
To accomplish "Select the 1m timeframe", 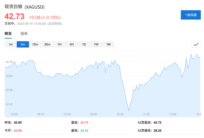I will point(11,44).
